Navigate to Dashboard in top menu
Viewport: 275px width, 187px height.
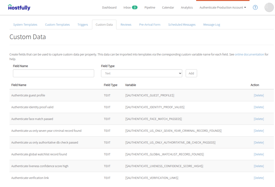(109, 7)
